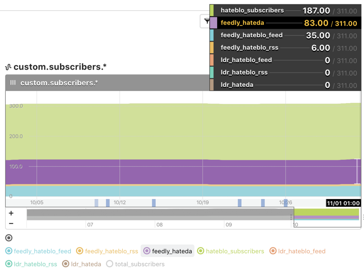364x274 pixels.
Task: Click hateblo_subscribers value 187.00
Action: pyautogui.click(x=316, y=11)
